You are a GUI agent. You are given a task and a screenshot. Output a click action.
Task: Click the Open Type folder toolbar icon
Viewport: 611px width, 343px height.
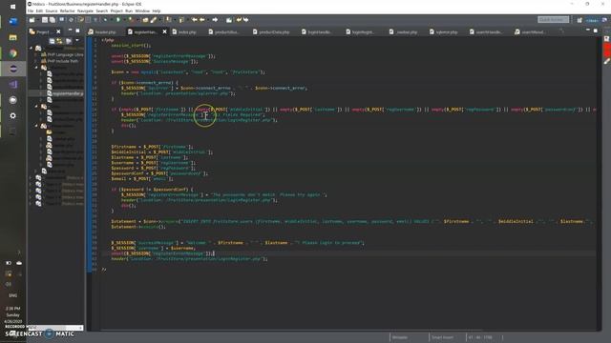click(145, 20)
